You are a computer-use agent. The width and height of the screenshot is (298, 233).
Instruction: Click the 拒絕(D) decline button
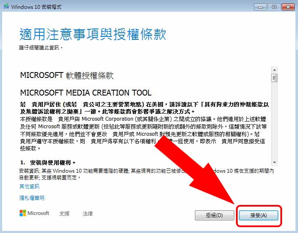coord(214,215)
